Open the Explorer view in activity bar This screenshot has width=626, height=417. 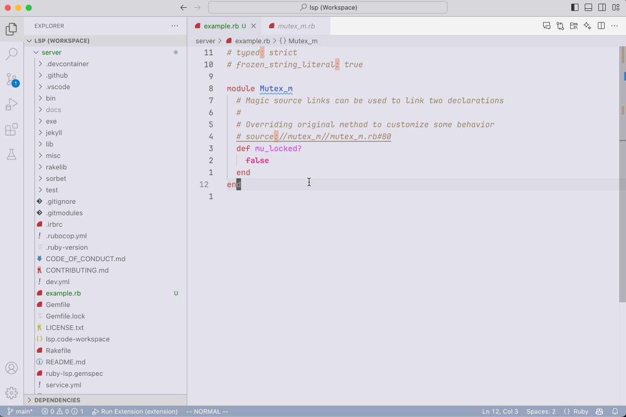[x=11, y=29]
